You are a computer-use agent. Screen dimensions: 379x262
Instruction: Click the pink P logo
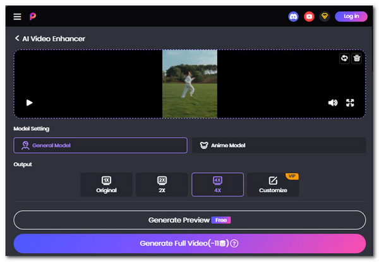tap(33, 16)
